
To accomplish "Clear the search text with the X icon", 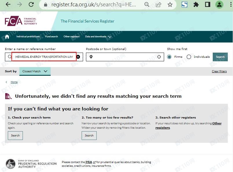I will pos(78,57).
